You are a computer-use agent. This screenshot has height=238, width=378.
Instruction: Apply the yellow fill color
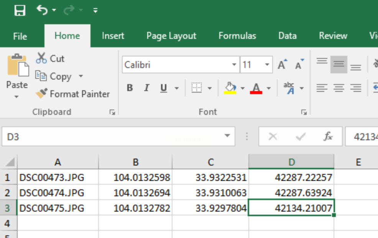(x=230, y=88)
